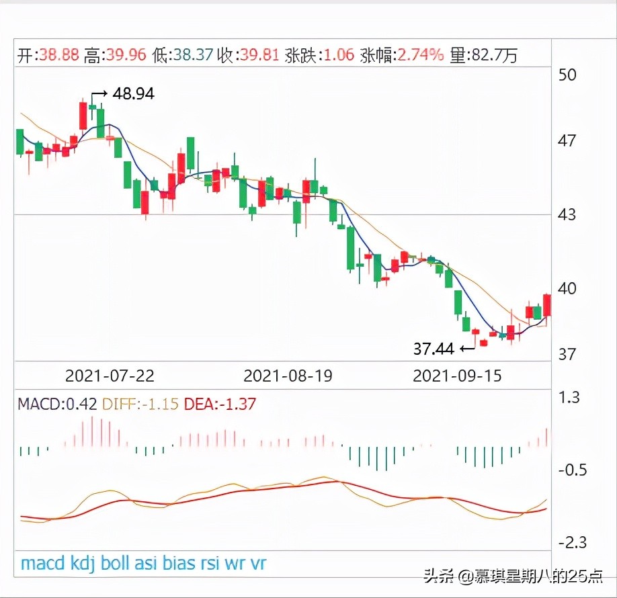Image resolution: width=617 pixels, height=598 pixels.
Task: Switch to the wr indicator tab
Action: tap(235, 564)
